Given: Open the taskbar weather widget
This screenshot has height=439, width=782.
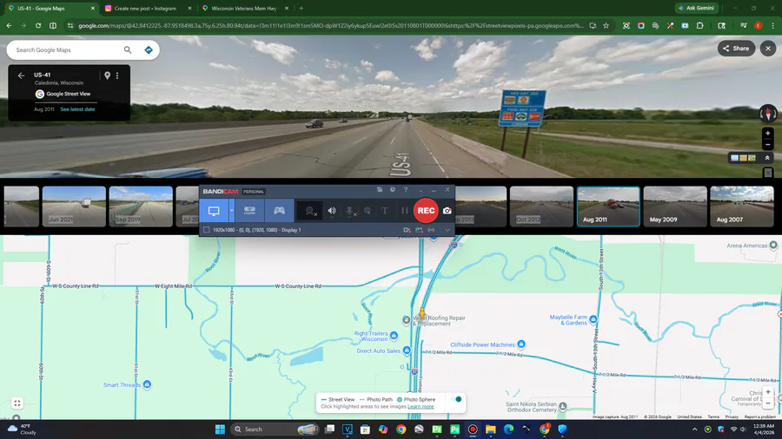Looking at the screenshot, I should 22,429.
